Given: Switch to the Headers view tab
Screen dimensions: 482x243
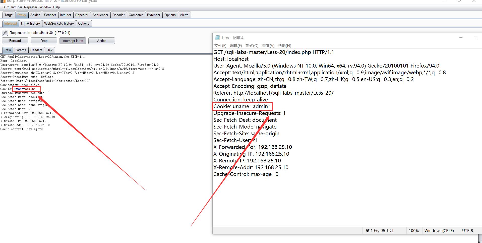Looking at the screenshot, I should pyautogui.click(x=36, y=50).
